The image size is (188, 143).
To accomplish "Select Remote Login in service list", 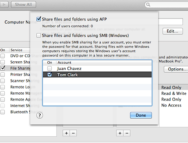I will coord(20,87).
